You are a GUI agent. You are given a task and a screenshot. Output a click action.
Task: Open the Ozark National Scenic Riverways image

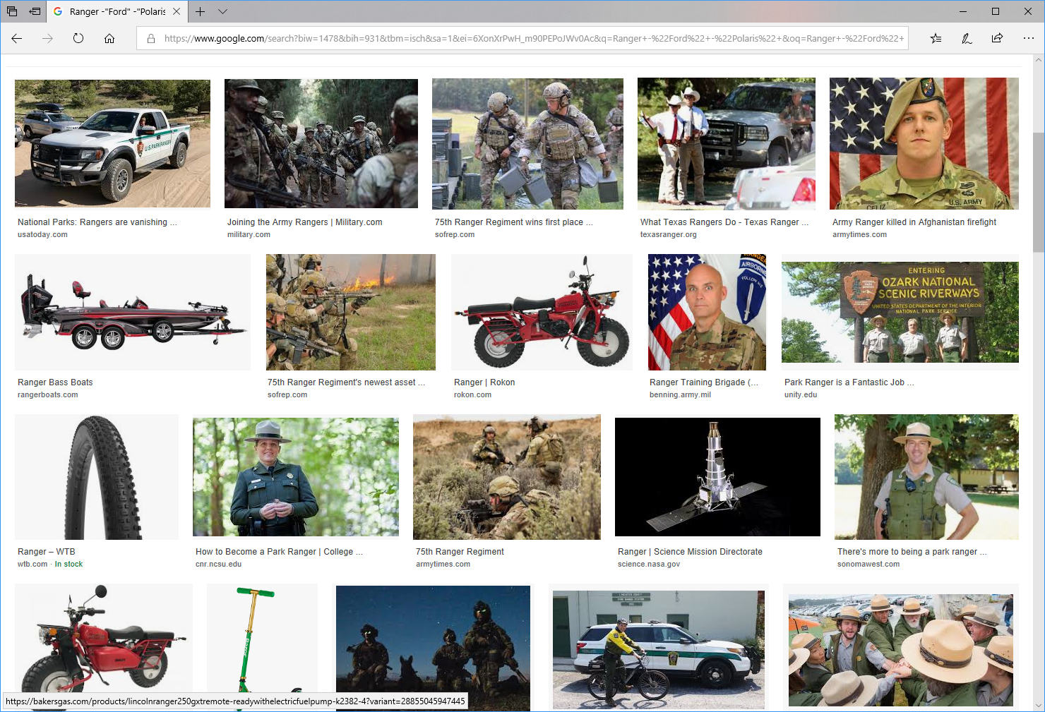click(900, 312)
